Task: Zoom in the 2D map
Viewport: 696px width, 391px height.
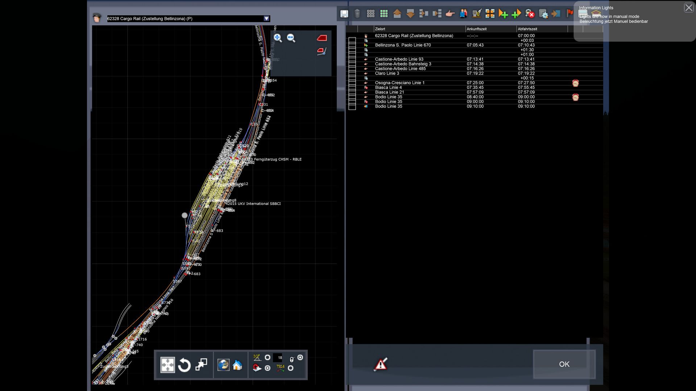Action: [278, 38]
